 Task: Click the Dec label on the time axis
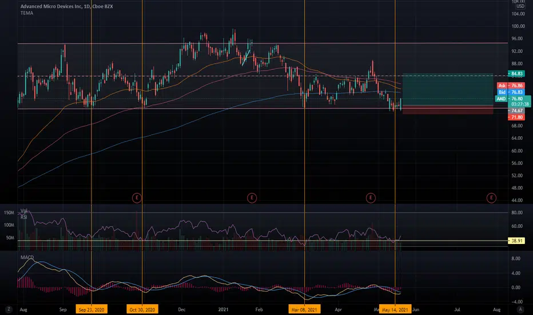pos(181,309)
